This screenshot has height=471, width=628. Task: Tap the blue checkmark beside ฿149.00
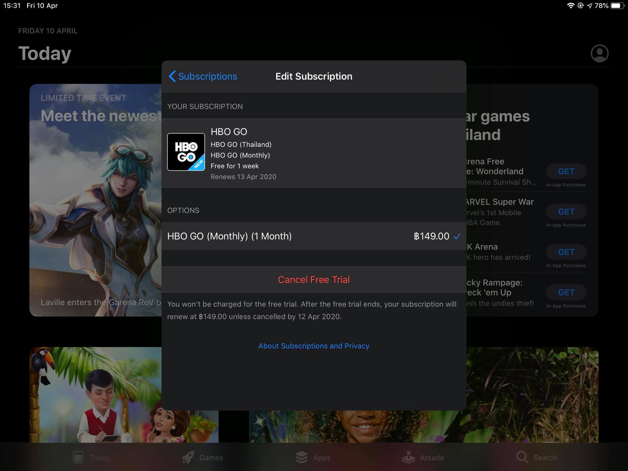[457, 236]
